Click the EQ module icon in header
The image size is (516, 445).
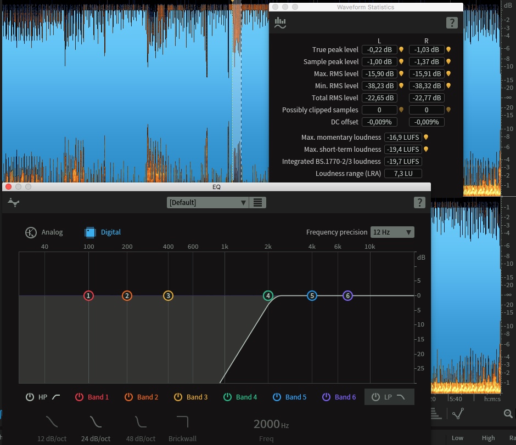pyautogui.click(x=14, y=202)
